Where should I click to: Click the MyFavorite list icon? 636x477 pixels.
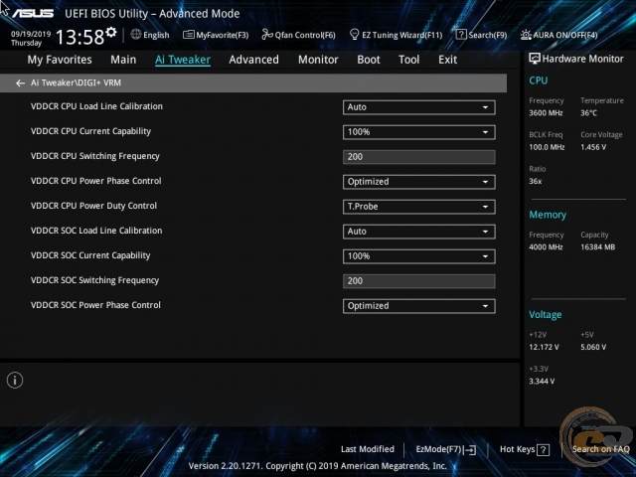[188, 35]
